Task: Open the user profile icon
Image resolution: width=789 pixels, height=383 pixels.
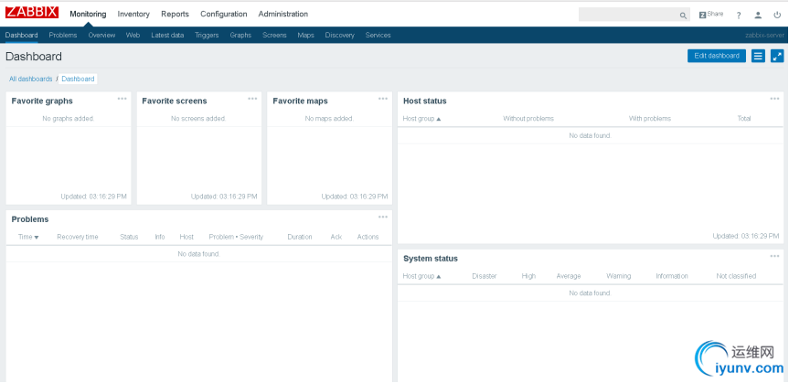Action: pyautogui.click(x=758, y=16)
